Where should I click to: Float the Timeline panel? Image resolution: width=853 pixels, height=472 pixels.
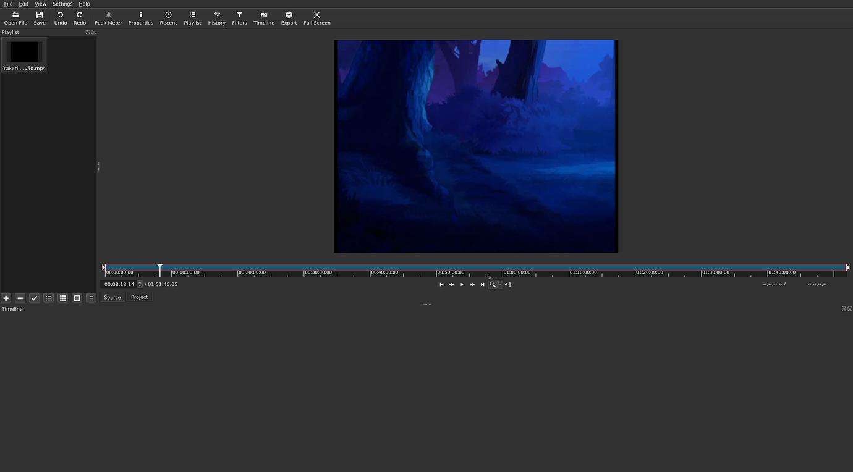[844, 309]
